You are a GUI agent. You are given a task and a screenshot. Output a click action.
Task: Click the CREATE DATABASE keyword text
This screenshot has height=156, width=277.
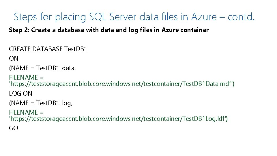point(36,49)
